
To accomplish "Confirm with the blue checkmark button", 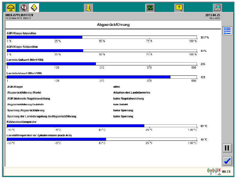I will click(227, 160).
